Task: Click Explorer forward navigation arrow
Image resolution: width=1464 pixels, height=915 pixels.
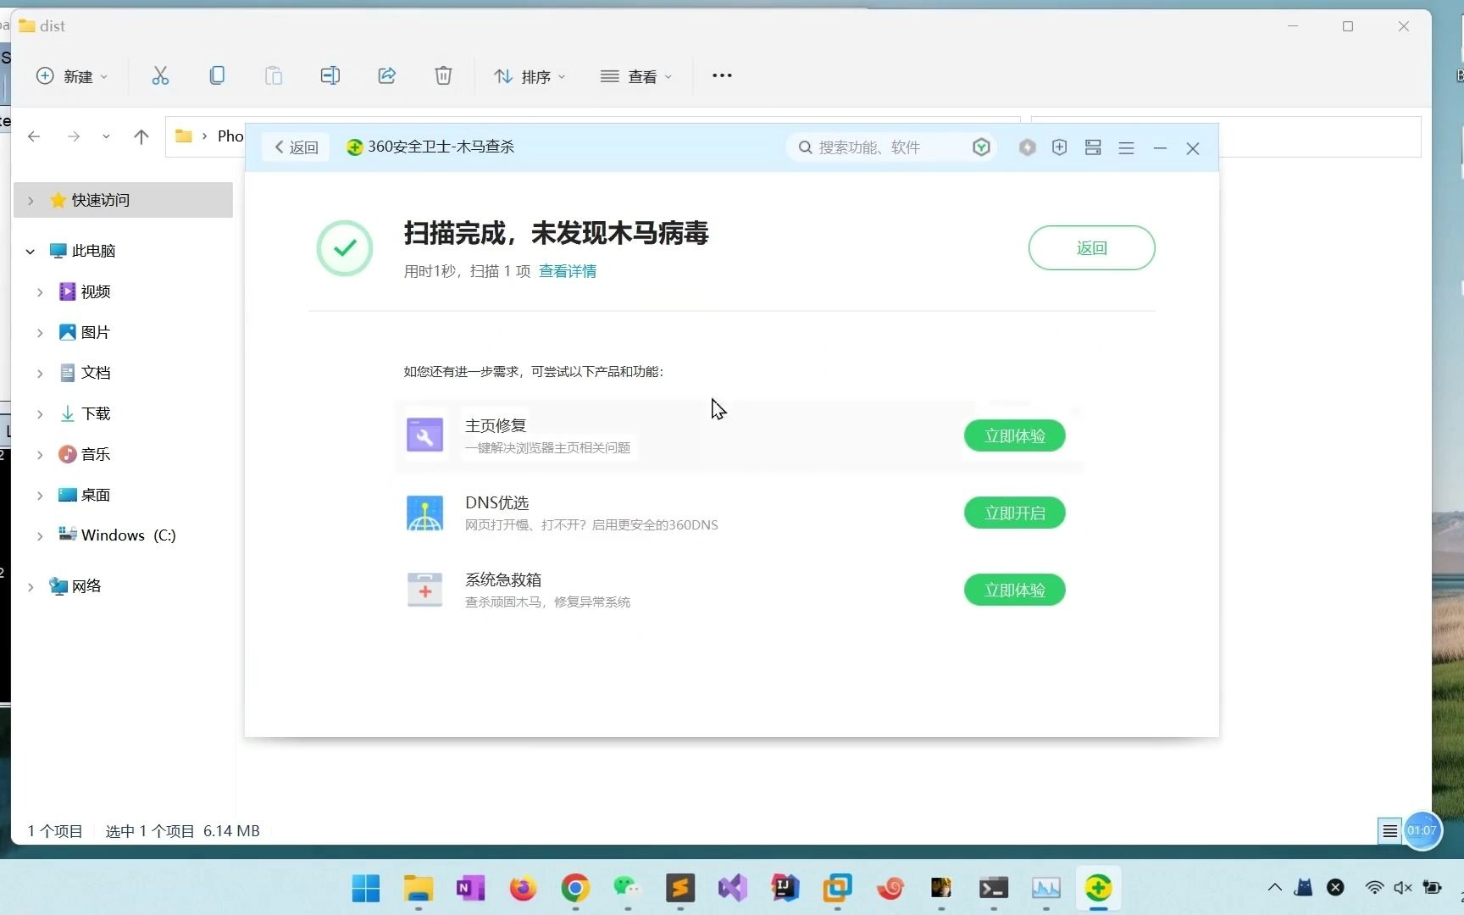Action: click(x=74, y=136)
